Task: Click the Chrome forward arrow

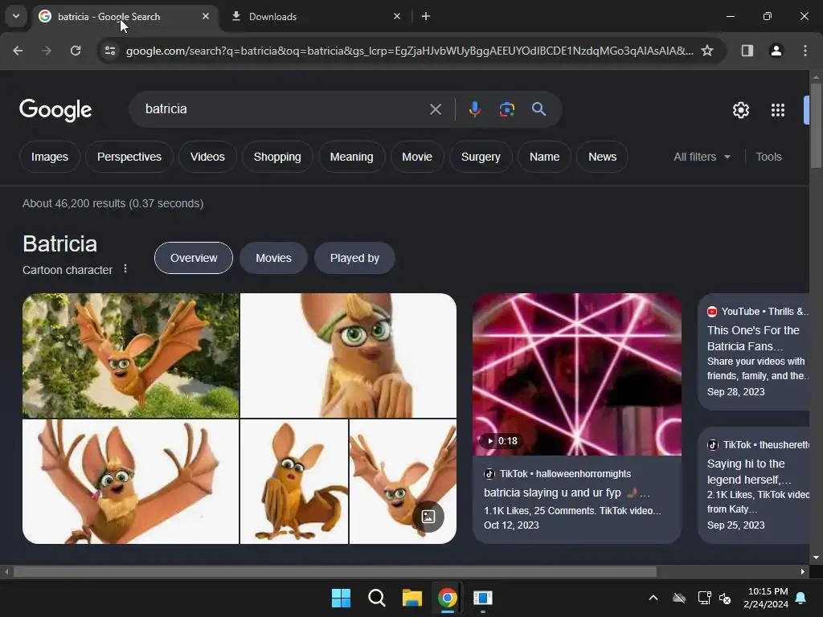Action: point(47,51)
